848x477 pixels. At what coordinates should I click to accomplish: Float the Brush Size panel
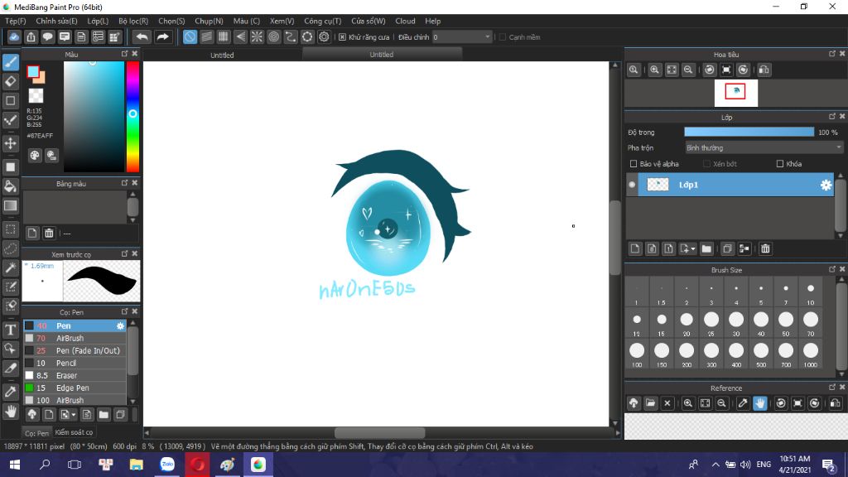click(831, 269)
